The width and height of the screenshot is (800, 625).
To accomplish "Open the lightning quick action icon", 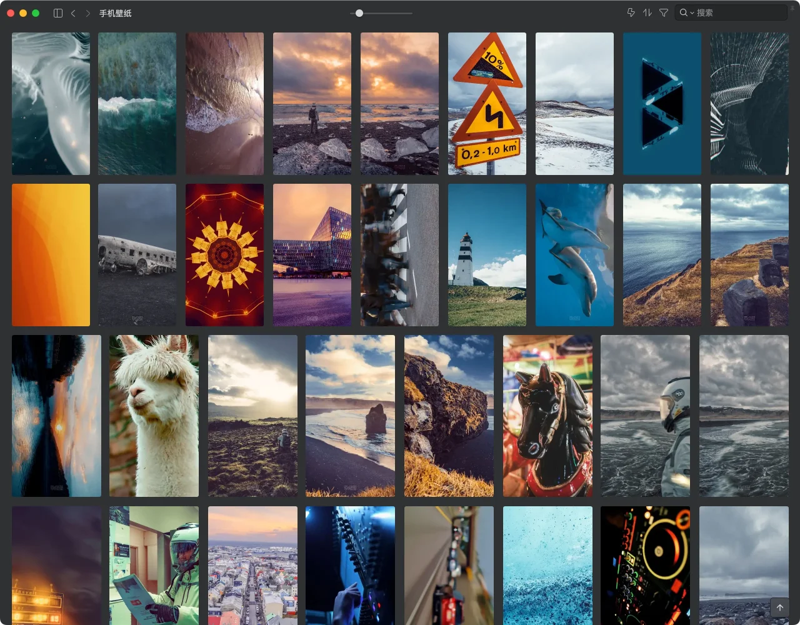I will [x=631, y=12].
